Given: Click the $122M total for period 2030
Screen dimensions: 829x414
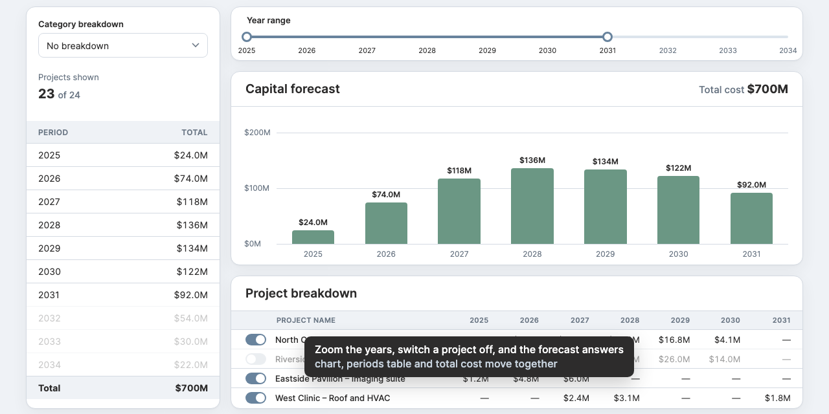Looking at the screenshot, I should (x=192, y=272).
